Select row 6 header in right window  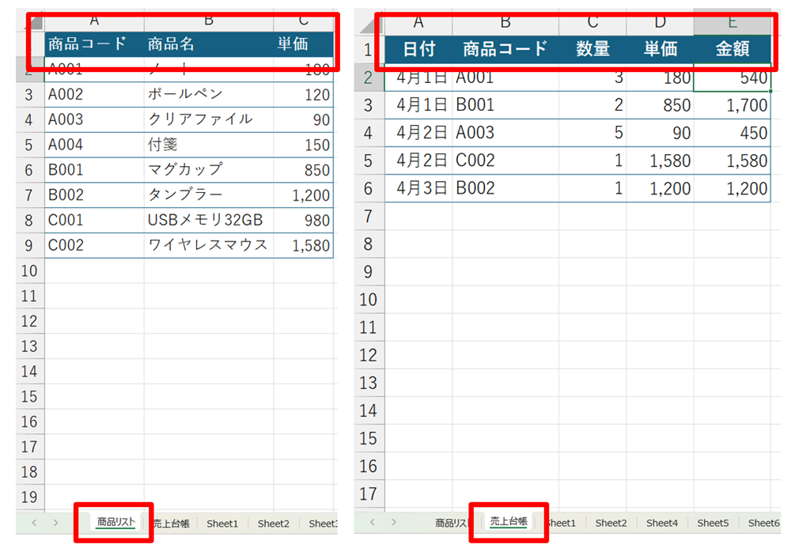pyautogui.click(x=369, y=189)
